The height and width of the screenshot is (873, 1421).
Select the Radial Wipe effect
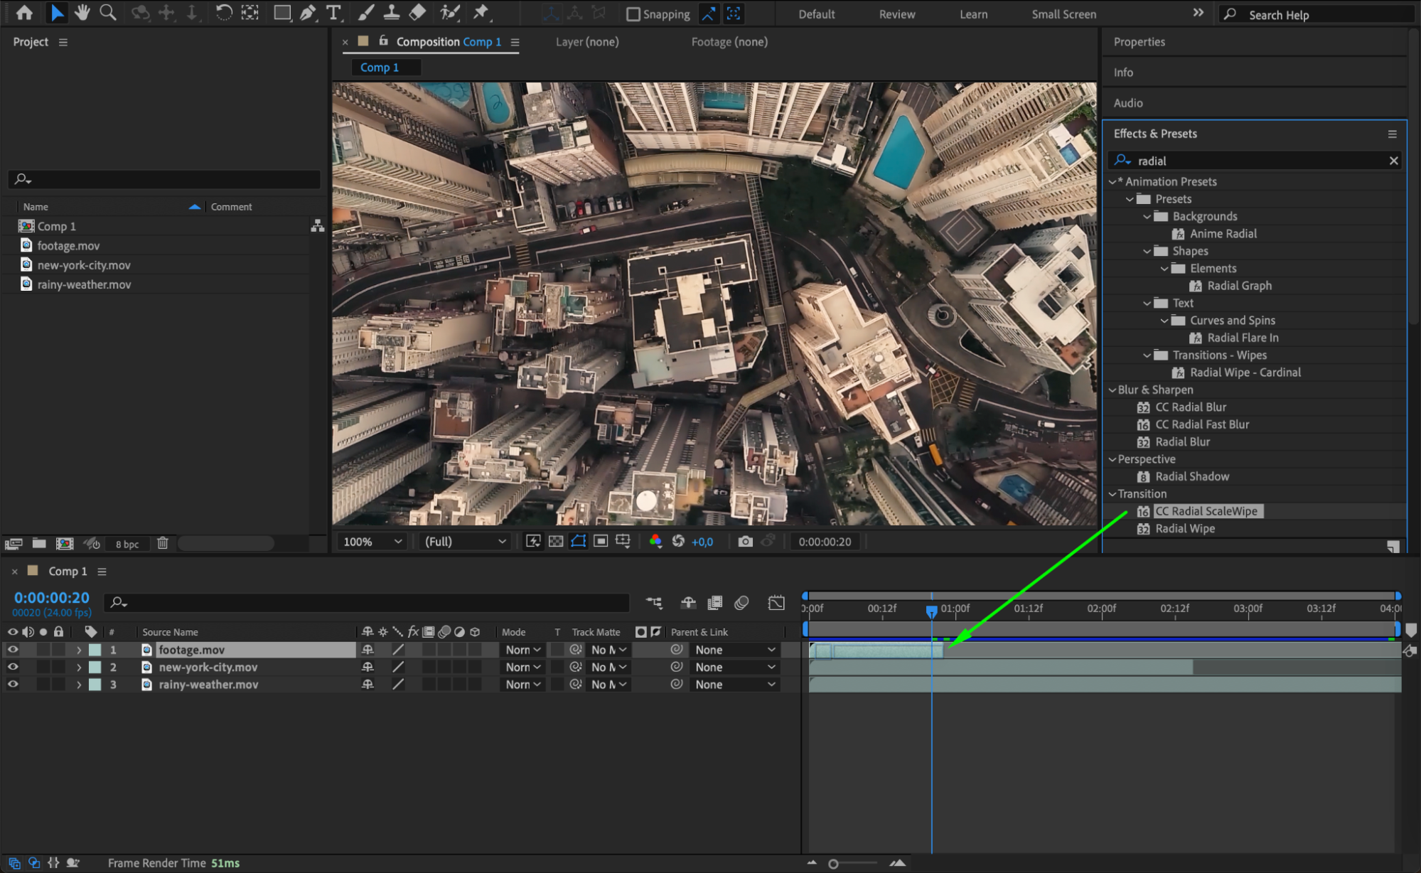[1184, 529]
